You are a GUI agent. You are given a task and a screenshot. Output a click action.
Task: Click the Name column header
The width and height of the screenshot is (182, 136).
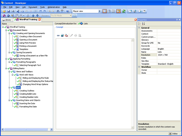pos(27,24)
